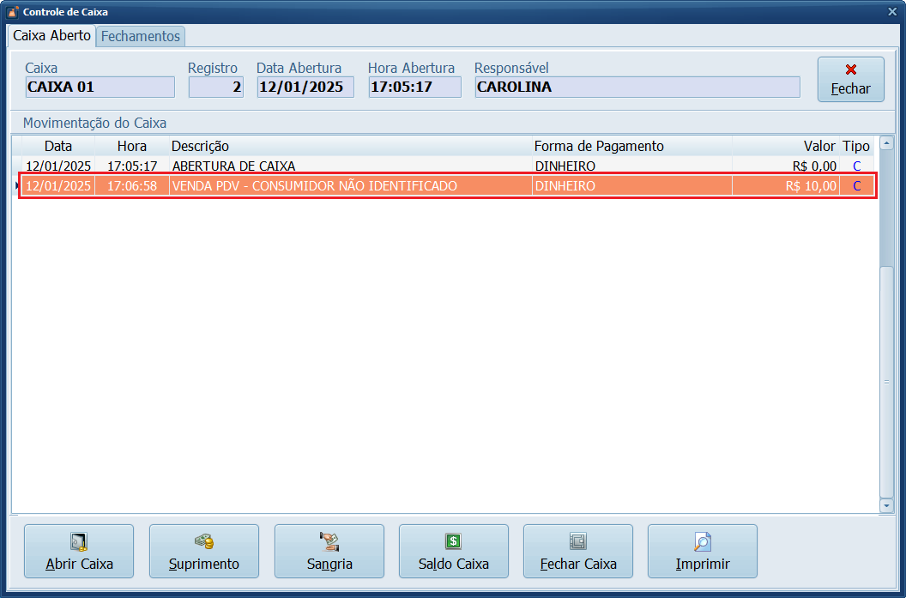This screenshot has width=906, height=598.
Task: Select the Caixa Aberto tab
Action: [x=51, y=36]
